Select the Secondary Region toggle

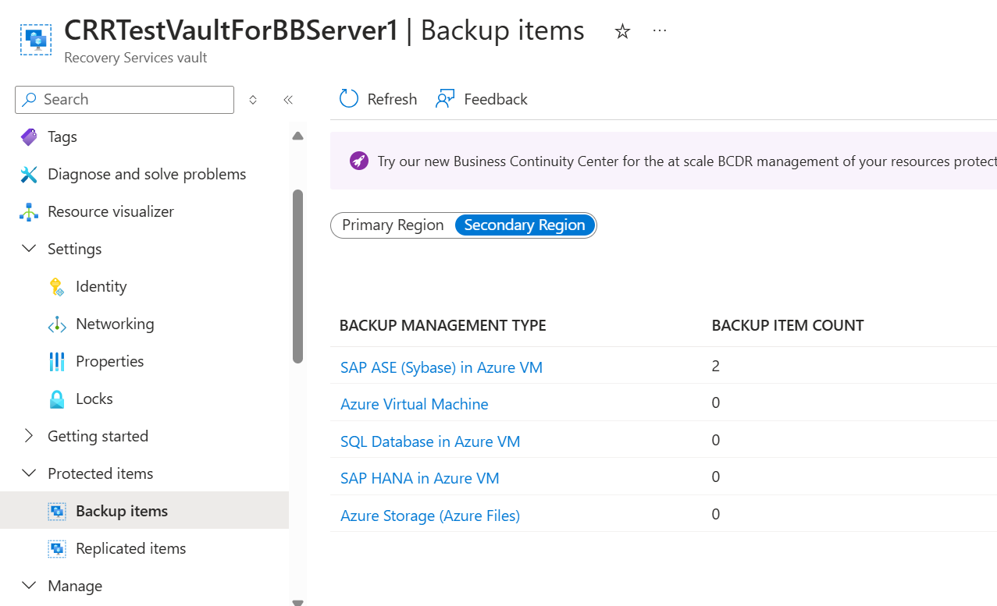[525, 225]
